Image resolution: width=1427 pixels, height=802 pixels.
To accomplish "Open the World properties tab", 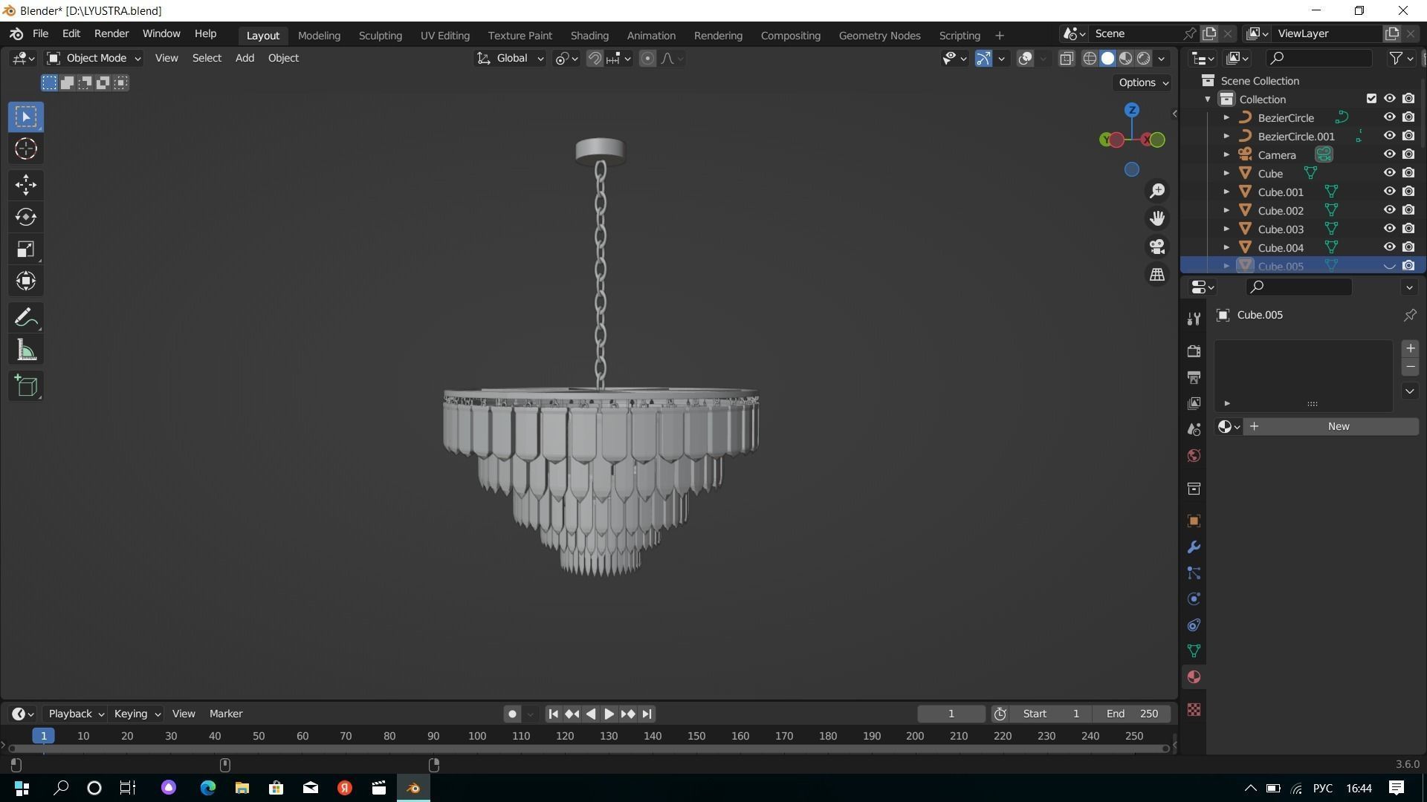I will 1194,456.
